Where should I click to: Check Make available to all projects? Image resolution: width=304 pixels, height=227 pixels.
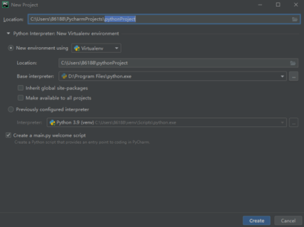pos(20,98)
